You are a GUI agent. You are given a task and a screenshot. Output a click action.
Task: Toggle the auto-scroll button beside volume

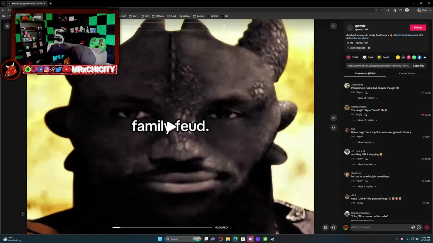click(325, 227)
